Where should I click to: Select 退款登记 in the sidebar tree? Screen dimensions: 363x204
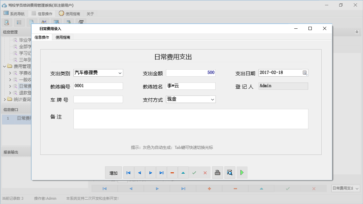tap(22, 92)
